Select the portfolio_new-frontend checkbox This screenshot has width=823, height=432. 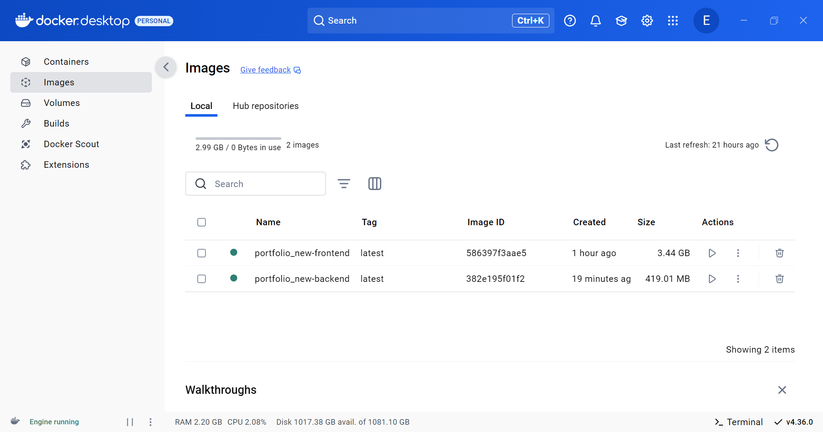tap(202, 253)
